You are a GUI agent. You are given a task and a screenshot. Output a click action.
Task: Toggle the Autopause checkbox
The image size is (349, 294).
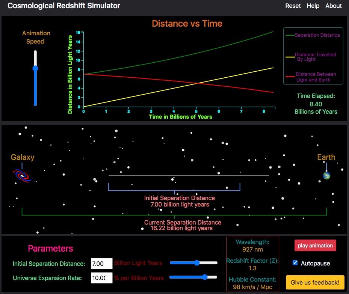click(295, 263)
